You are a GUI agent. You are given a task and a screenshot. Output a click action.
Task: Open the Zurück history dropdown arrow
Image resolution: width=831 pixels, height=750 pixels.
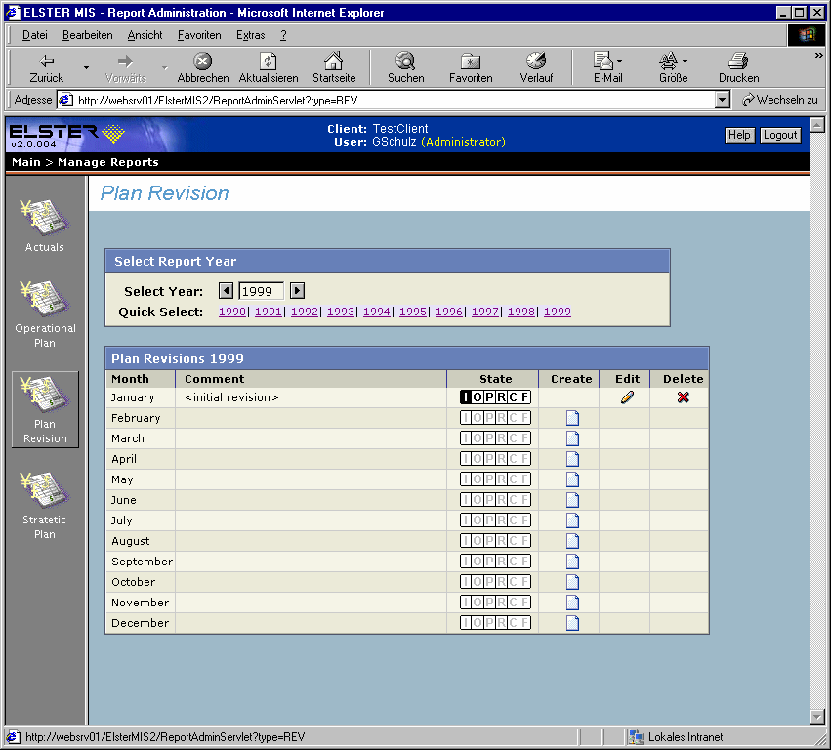tap(86, 68)
